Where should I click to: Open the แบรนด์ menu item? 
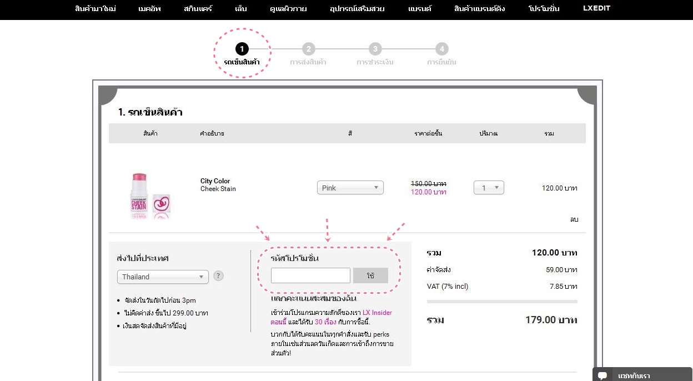click(x=419, y=9)
